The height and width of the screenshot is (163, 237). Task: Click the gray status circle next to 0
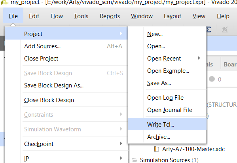[x=212, y=79]
